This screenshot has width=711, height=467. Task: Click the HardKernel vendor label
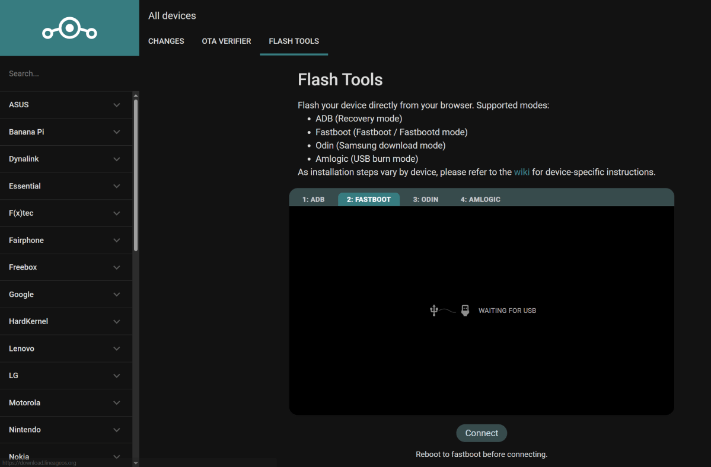[x=28, y=321]
